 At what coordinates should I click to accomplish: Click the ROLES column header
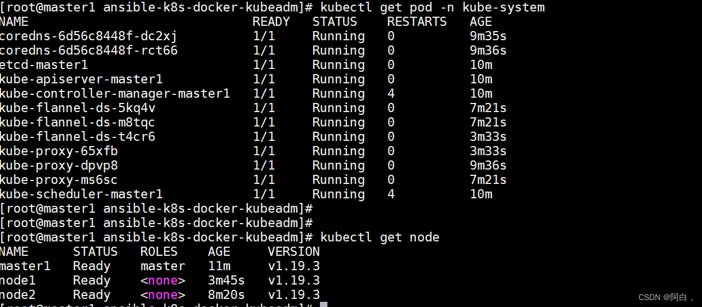point(159,252)
